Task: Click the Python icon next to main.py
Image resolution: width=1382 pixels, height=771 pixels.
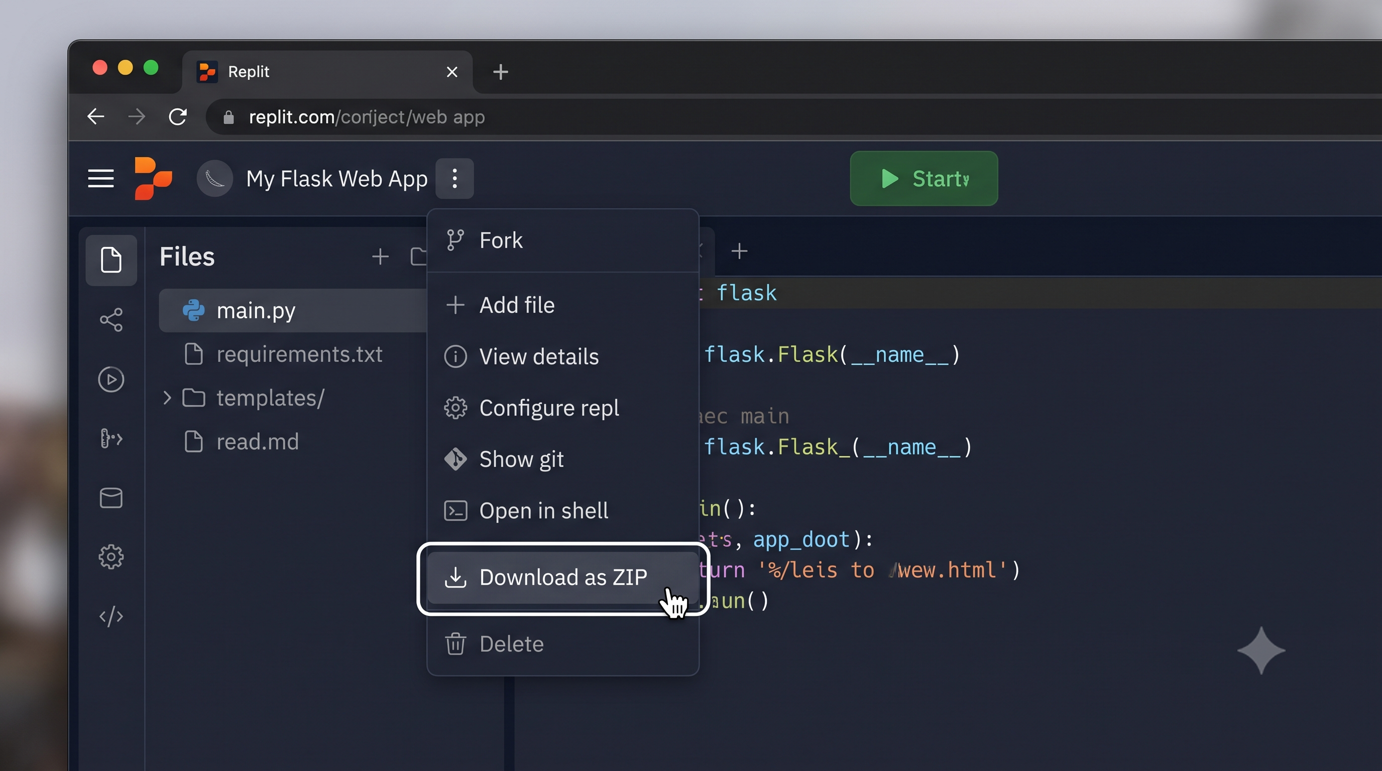Action: [x=194, y=310]
